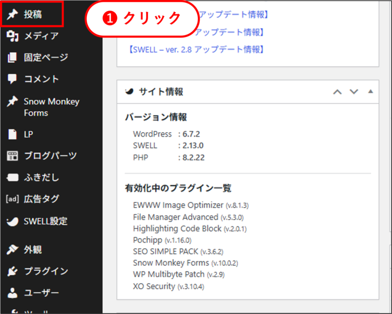This screenshot has width=392, height=314.
Task: Click the Snow Monkey Forms pin icon
Action: (x=12, y=101)
